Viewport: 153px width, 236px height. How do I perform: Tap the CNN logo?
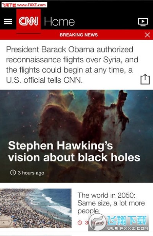[28, 21]
